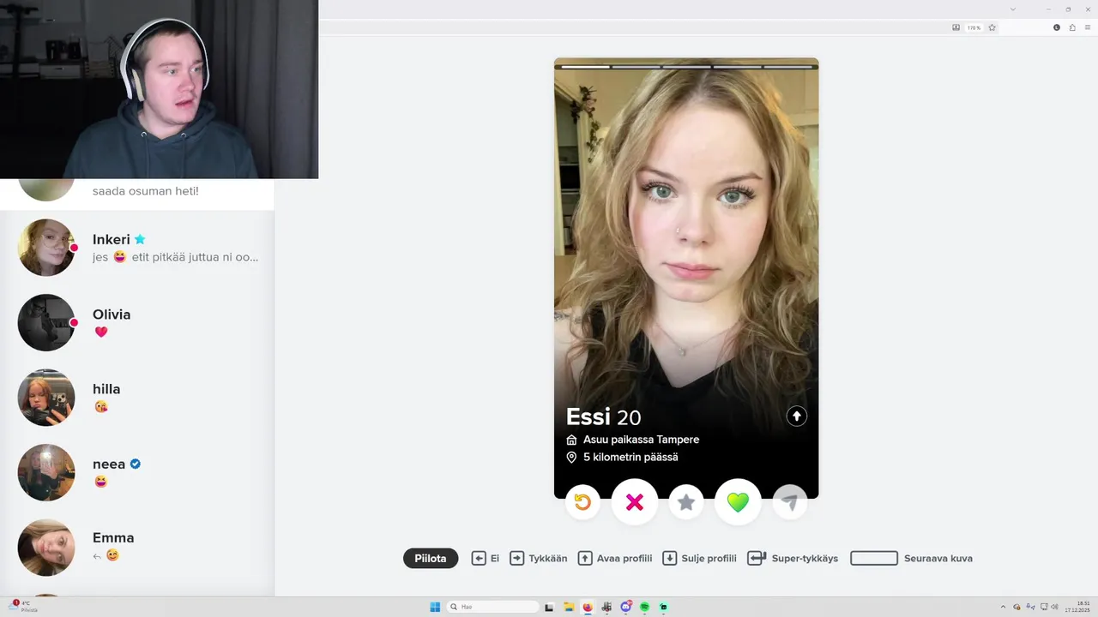Click the star Super Like button
Image resolution: width=1098 pixels, height=617 pixels.
[686, 502]
